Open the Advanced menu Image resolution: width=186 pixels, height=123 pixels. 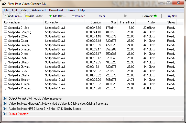39,10
